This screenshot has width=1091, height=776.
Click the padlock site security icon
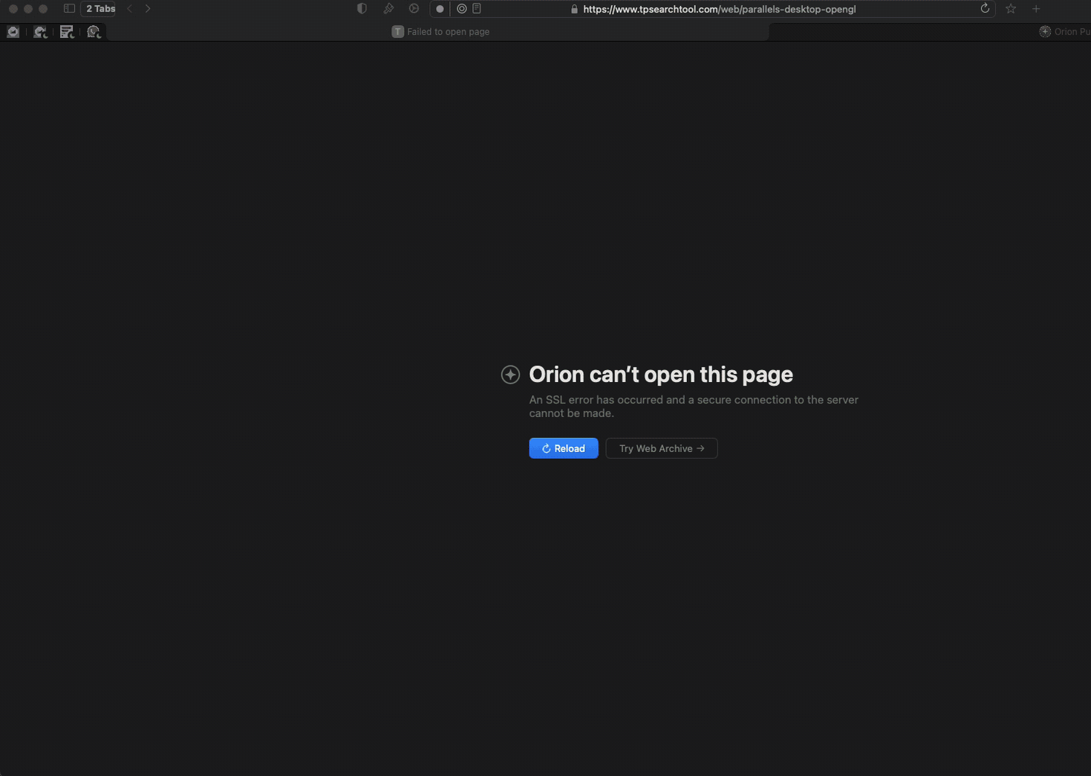coord(574,10)
